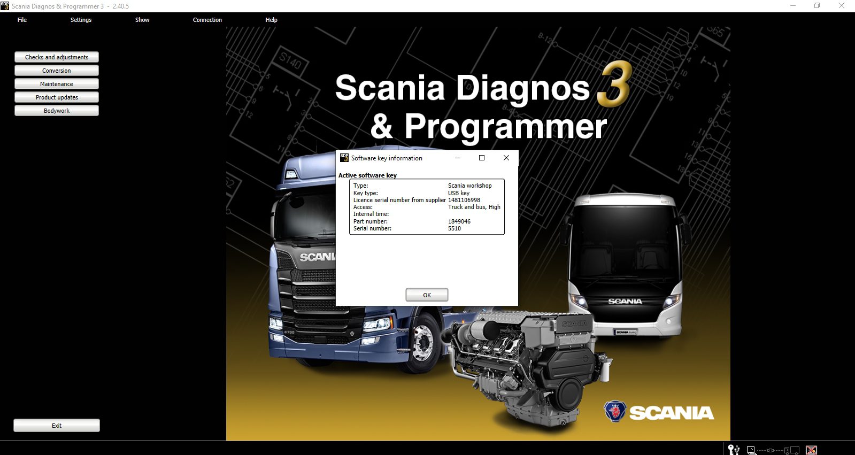Open the Help menu
The image size is (855, 455).
click(272, 20)
